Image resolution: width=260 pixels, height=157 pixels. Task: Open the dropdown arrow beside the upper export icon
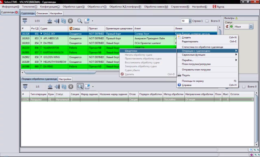pos(92,21)
